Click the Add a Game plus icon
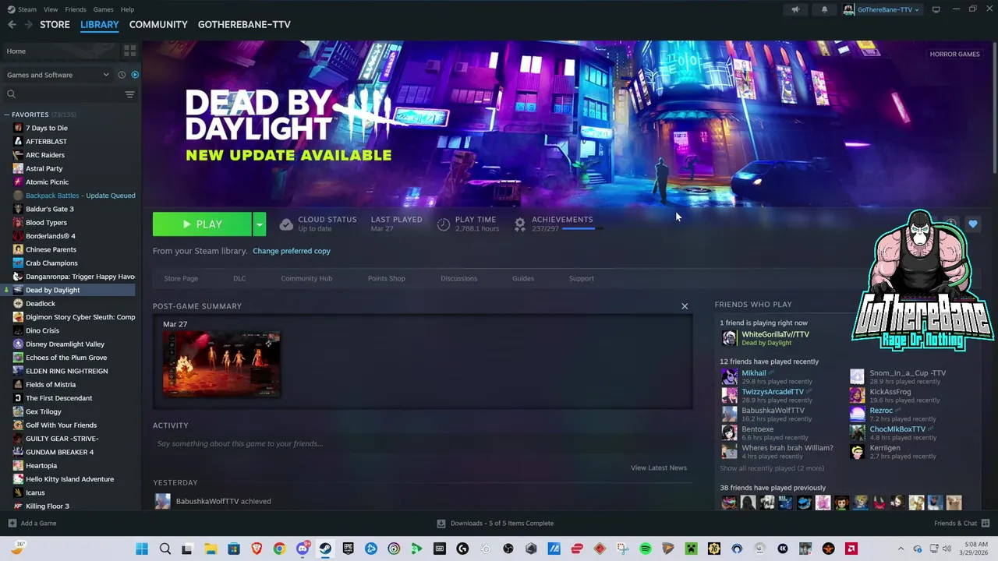 pos(12,524)
